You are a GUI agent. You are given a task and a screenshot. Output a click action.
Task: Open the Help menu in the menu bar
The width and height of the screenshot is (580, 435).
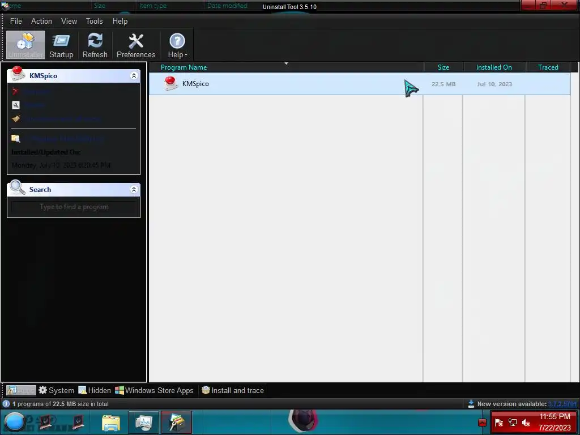[x=120, y=21]
